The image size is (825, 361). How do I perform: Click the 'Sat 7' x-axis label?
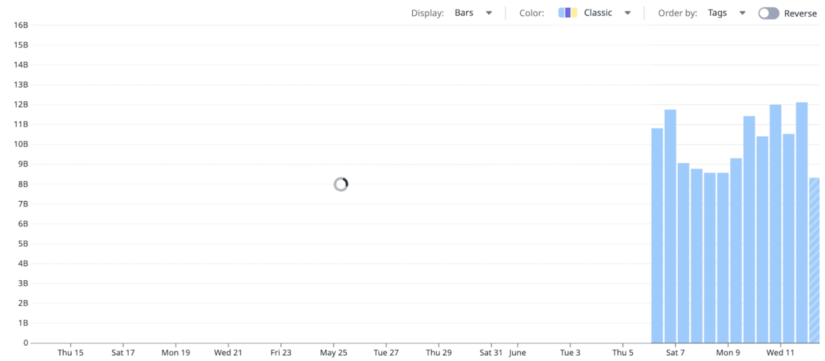point(675,352)
